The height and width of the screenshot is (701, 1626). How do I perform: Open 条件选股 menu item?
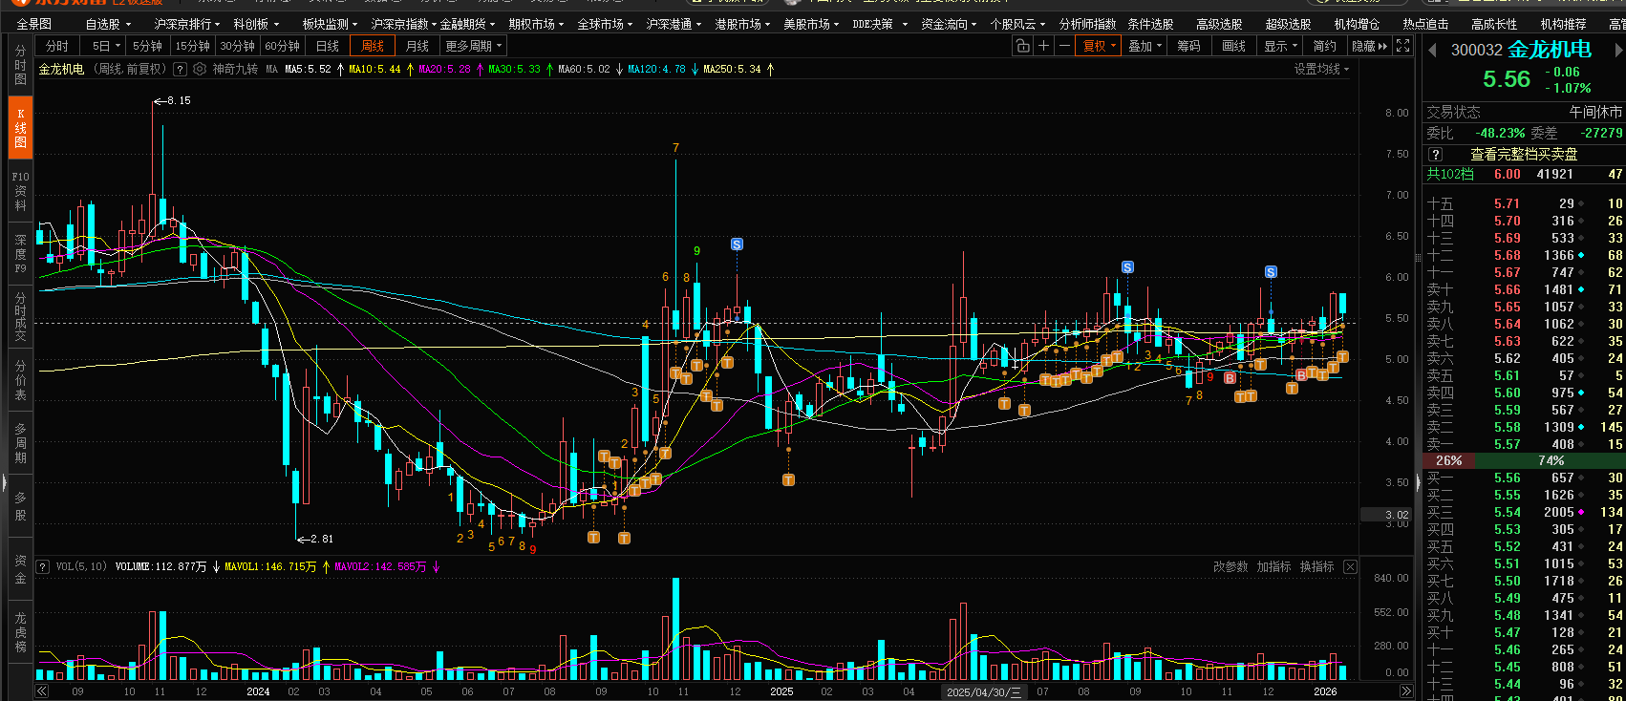pos(1150,24)
